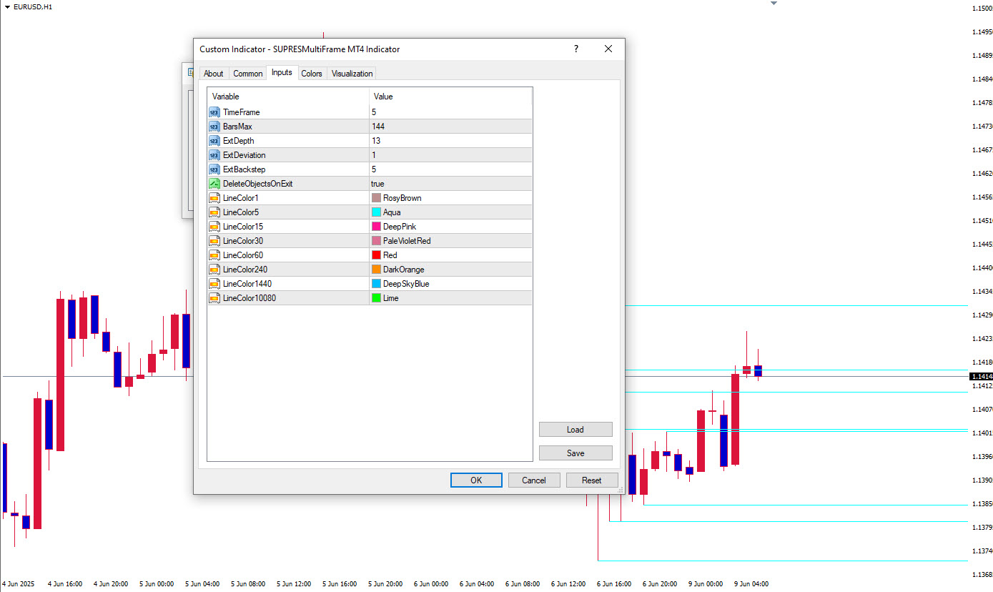Click the Lime color swatch

(376, 298)
